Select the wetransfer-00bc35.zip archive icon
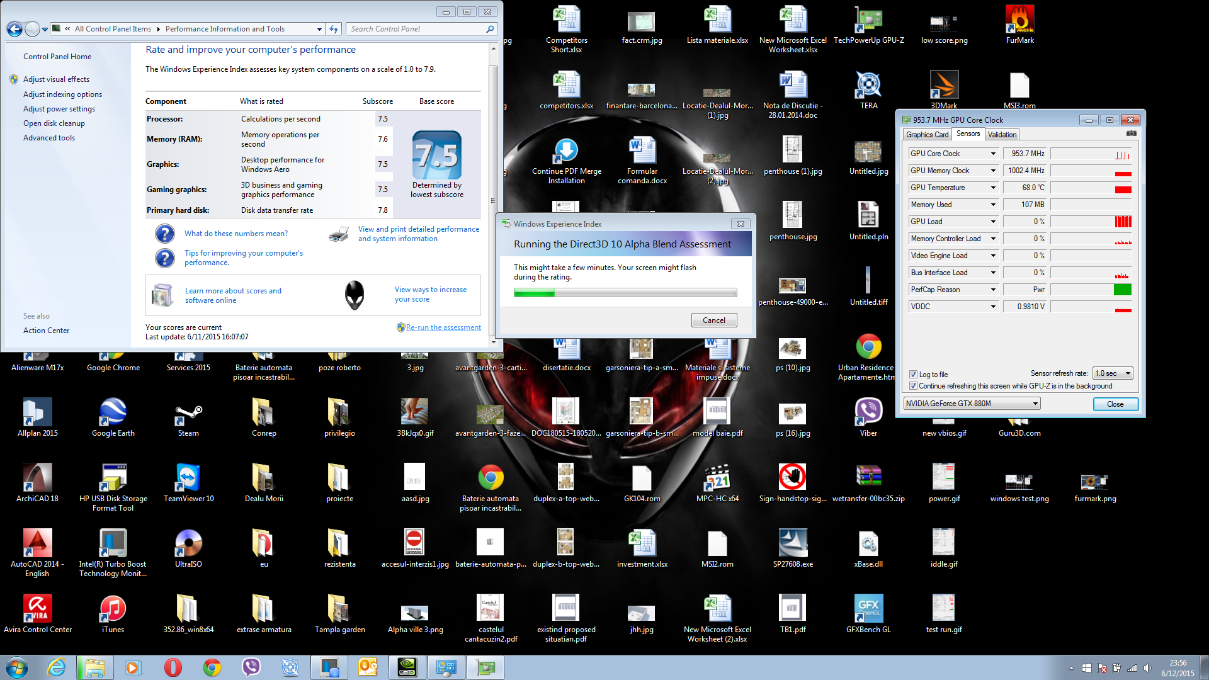Screen dimensions: 1209x680 click(868, 483)
